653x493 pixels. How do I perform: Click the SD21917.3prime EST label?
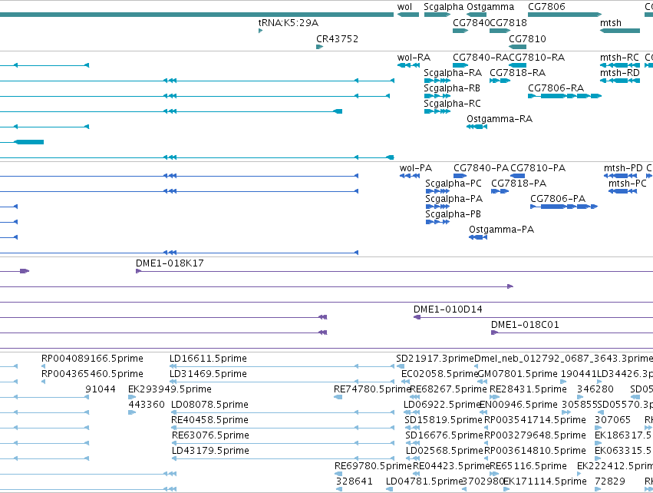click(x=435, y=359)
